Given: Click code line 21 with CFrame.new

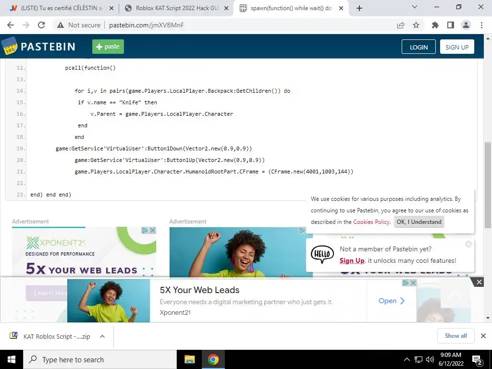Looking at the screenshot, I should 214,172.
